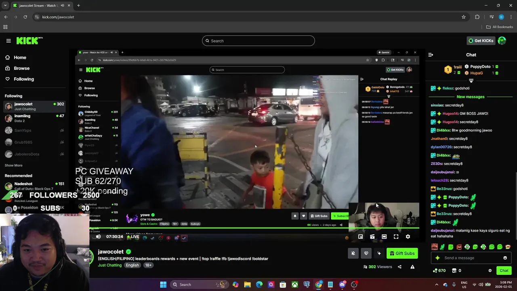Open the Just Chatting category link

[110, 265]
